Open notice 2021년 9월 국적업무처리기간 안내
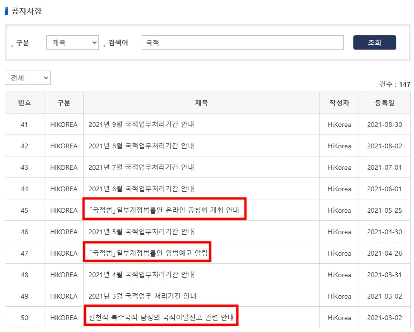The width and height of the screenshot is (414, 332). (x=141, y=124)
